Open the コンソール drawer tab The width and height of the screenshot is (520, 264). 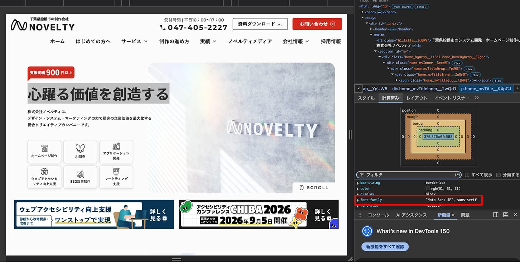click(x=378, y=215)
